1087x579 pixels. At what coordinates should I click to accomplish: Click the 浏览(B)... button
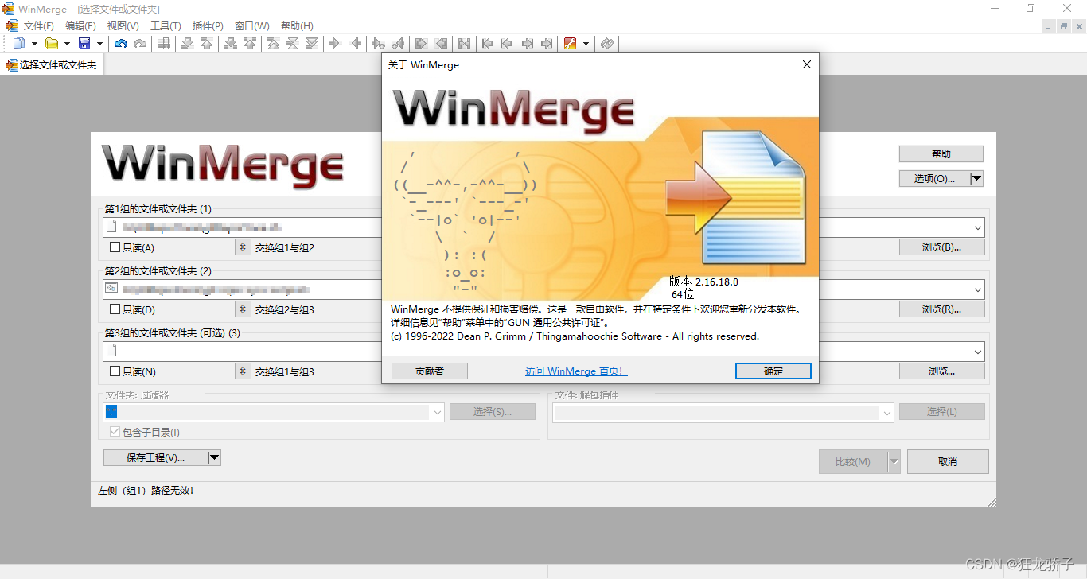941,247
